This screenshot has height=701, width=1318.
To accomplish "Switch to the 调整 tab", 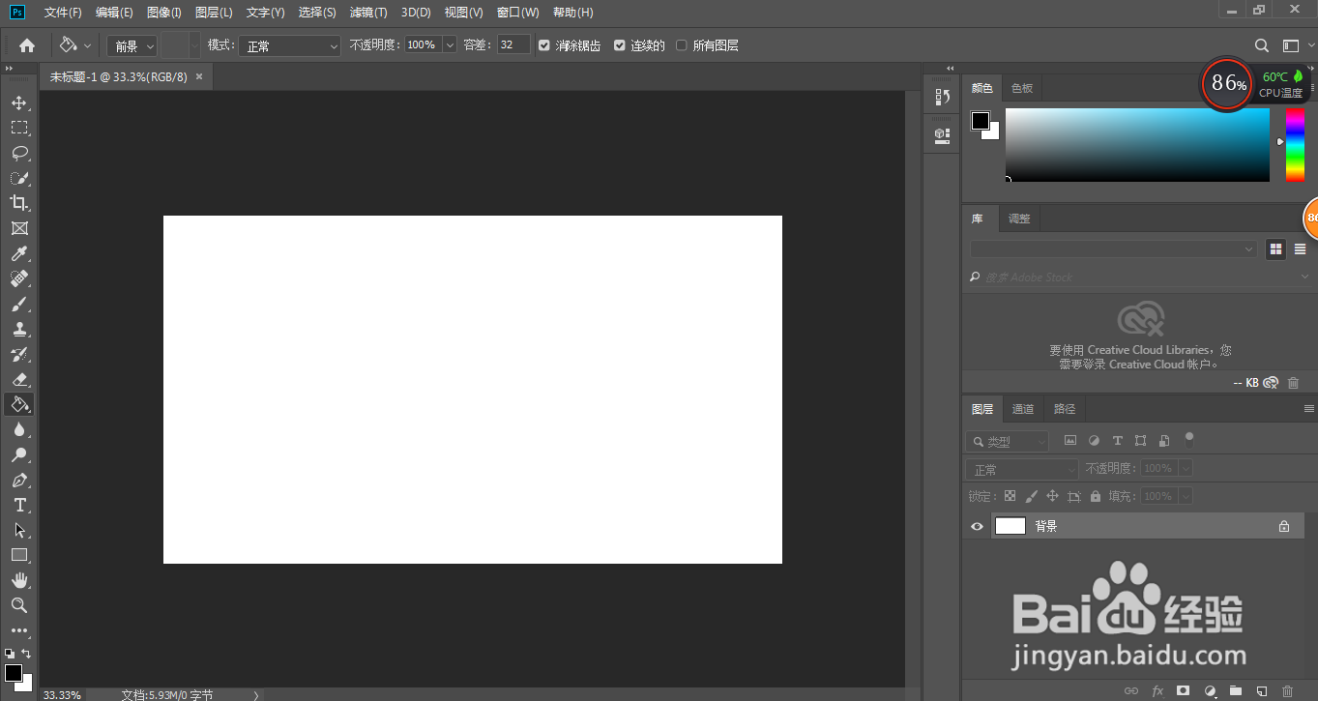I will [1019, 219].
